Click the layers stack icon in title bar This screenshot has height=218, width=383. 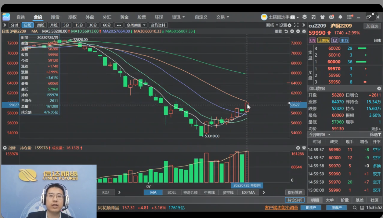pyautogui.click(x=304, y=17)
